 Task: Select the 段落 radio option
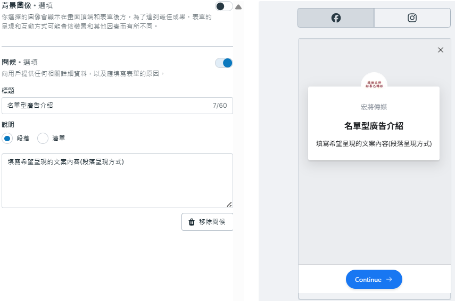tap(7, 139)
